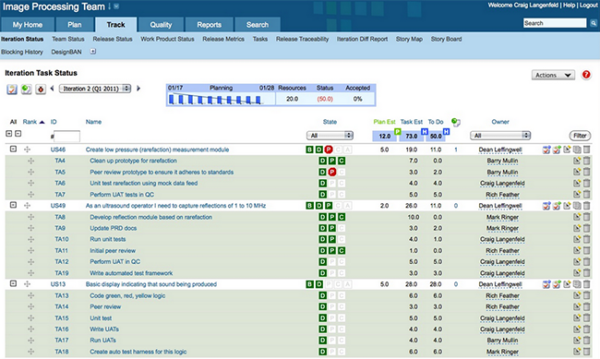Click the discussion icon in the column header

pyautogui.click(x=455, y=122)
